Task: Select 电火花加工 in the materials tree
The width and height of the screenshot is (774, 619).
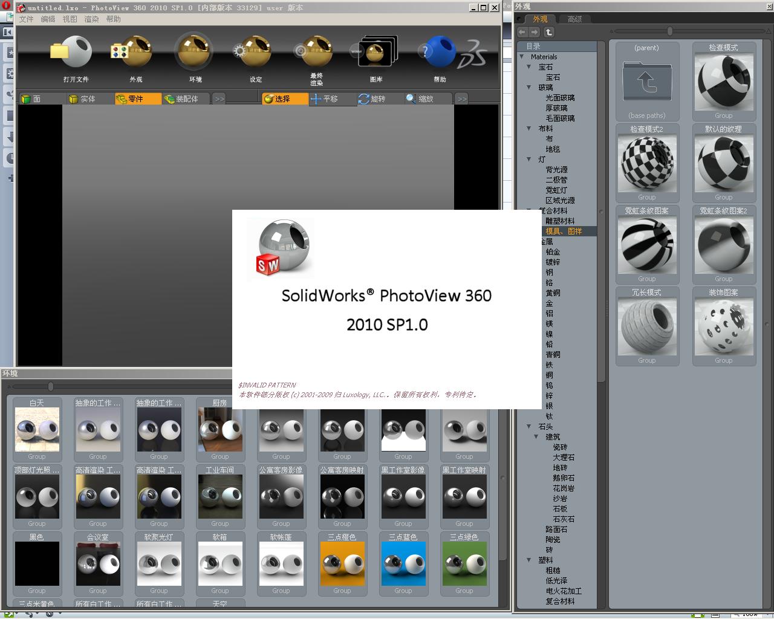Action: click(564, 591)
